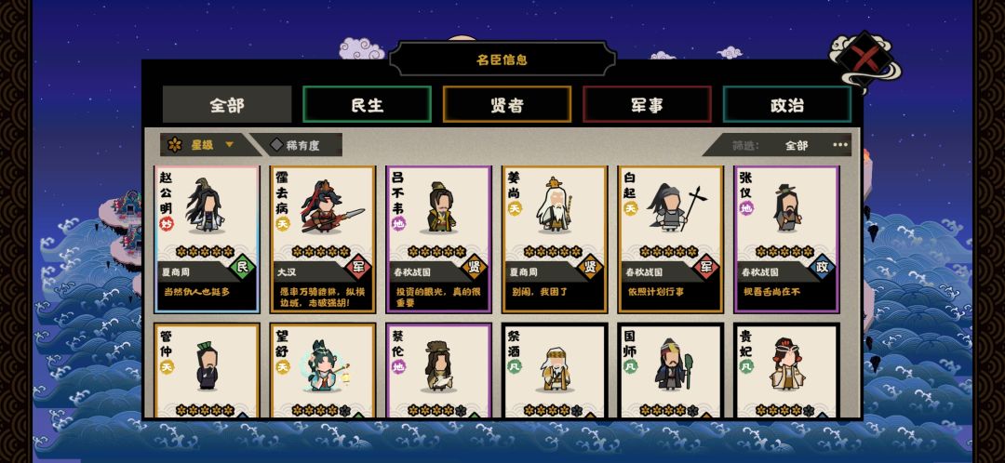Click the 妙 rarity icon under 赵公明
The width and height of the screenshot is (1005, 463).
[x=167, y=223]
